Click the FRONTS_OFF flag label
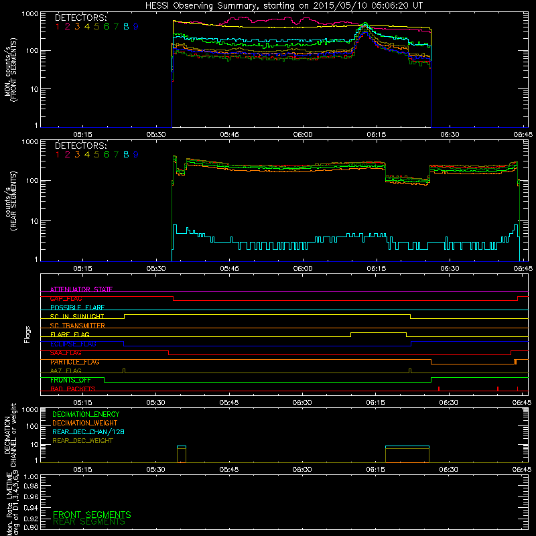The height and width of the screenshot is (536, 536). point(70,380)
